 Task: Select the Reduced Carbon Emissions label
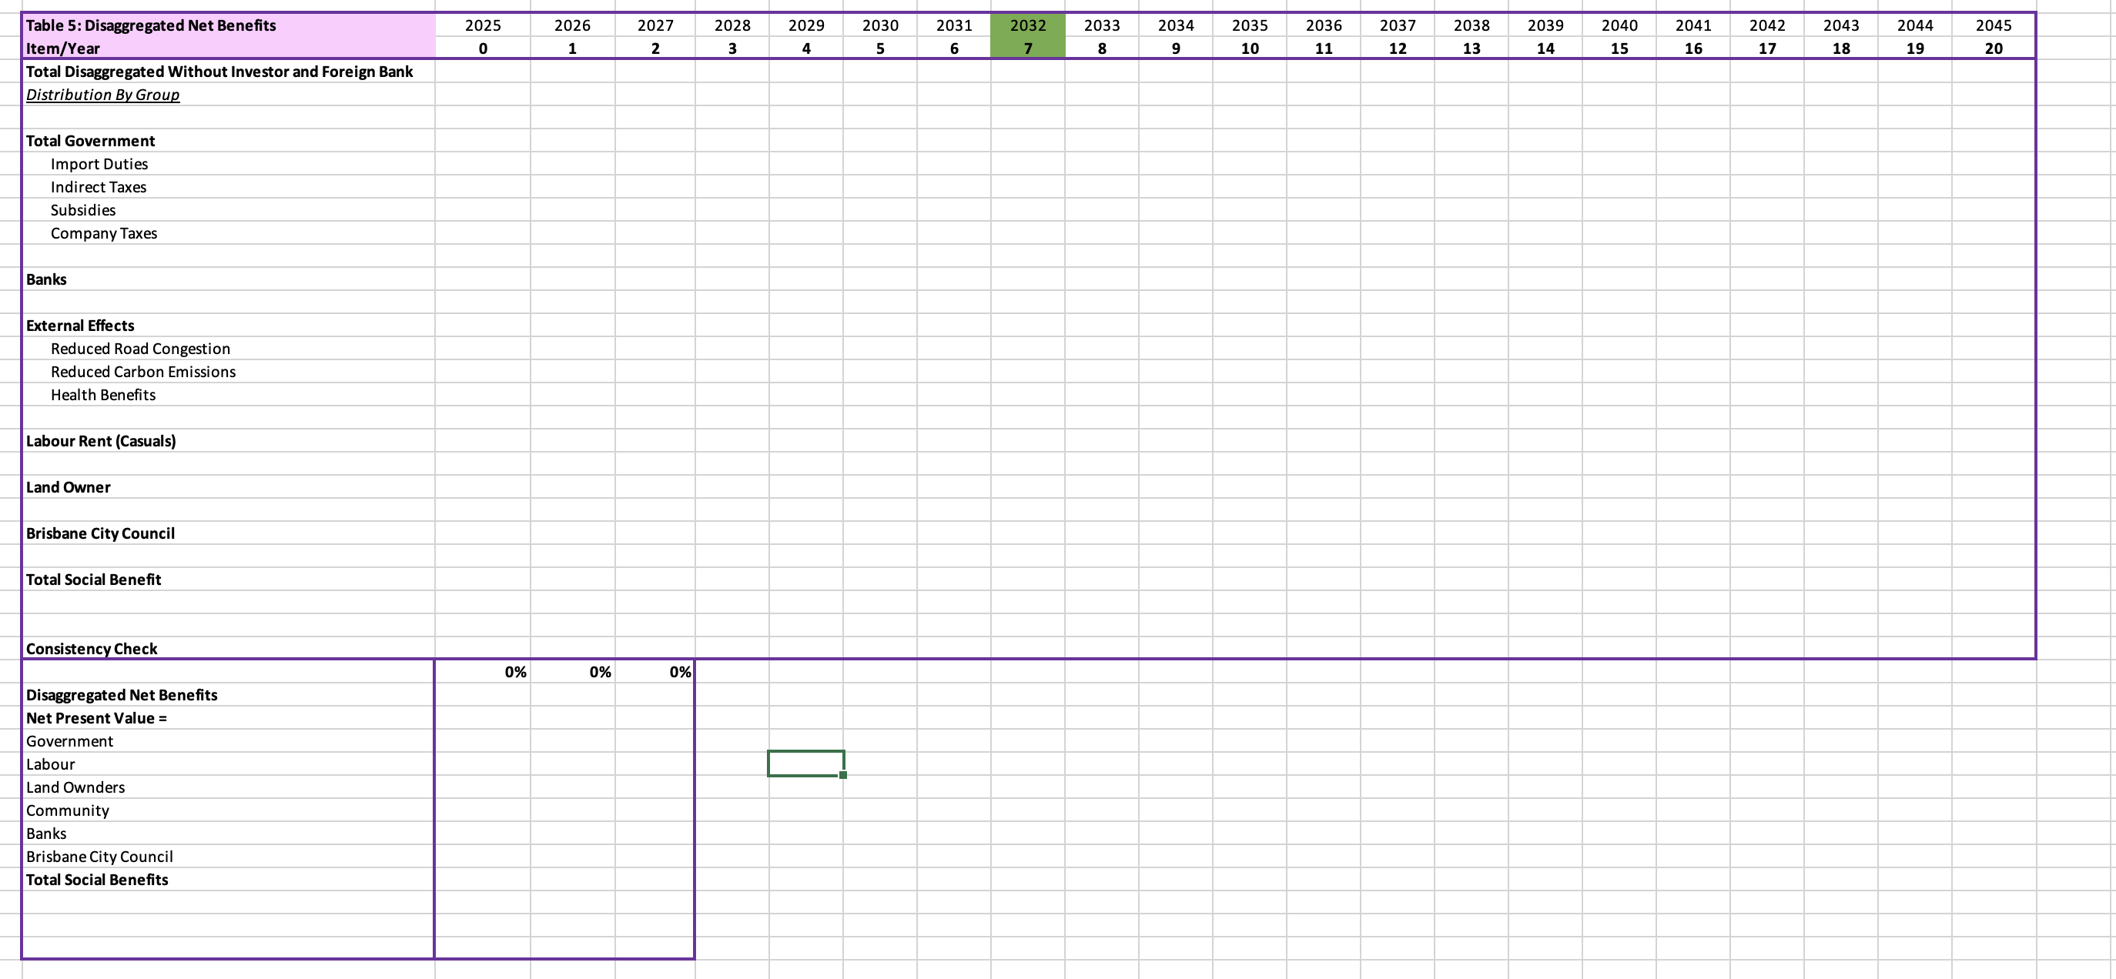pyautogui.click(x=143, y=371)
